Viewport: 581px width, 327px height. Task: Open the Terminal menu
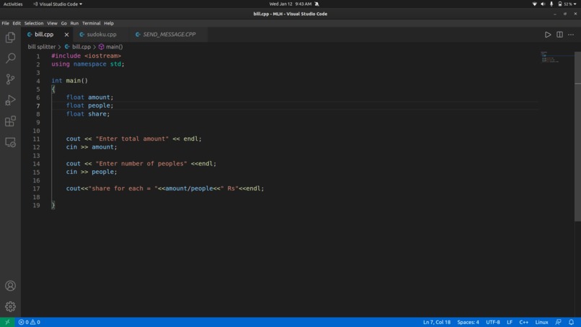point(91,23)
